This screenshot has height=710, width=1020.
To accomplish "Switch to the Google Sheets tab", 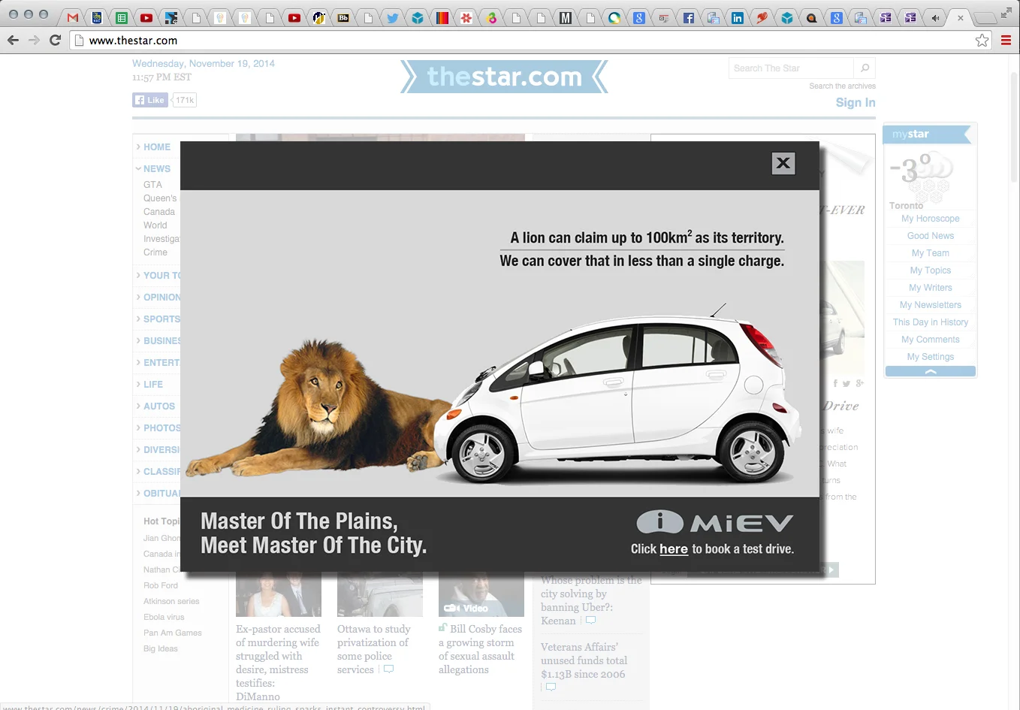I will click(x=122, y=17).
